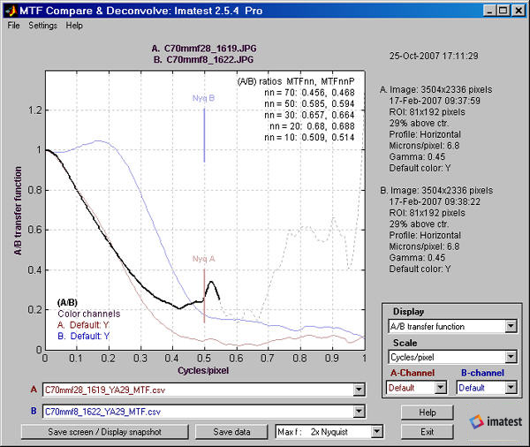This screenshot has width=530, height=447.
Task: Click the row nn = 30: 0.657, 0.664
Action: pyautogui.click(x=309, y=115)
